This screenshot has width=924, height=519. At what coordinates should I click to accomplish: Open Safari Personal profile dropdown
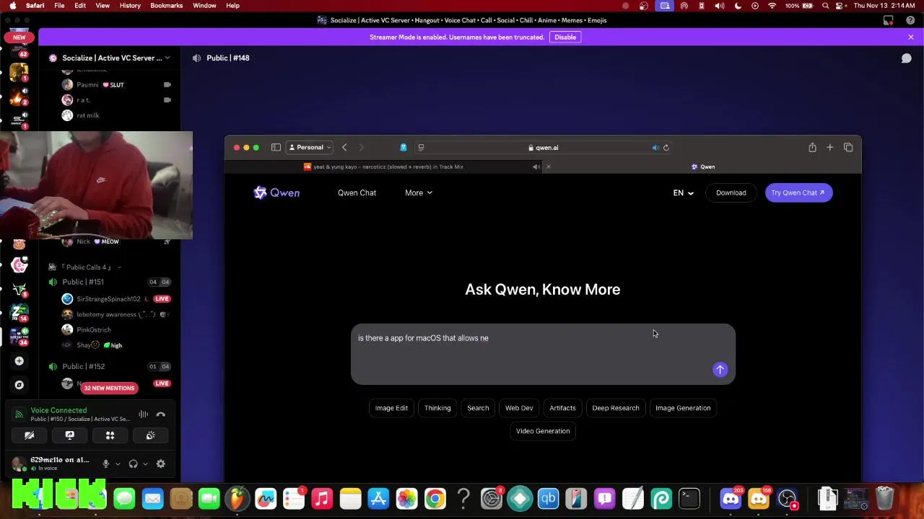coord(310,147)
